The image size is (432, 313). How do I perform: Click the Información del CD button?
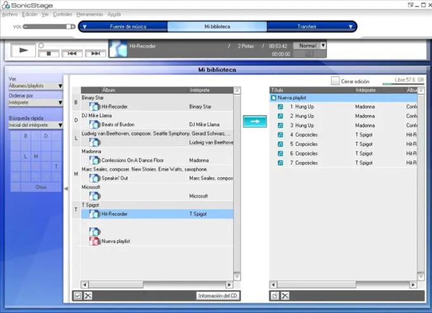217,296
